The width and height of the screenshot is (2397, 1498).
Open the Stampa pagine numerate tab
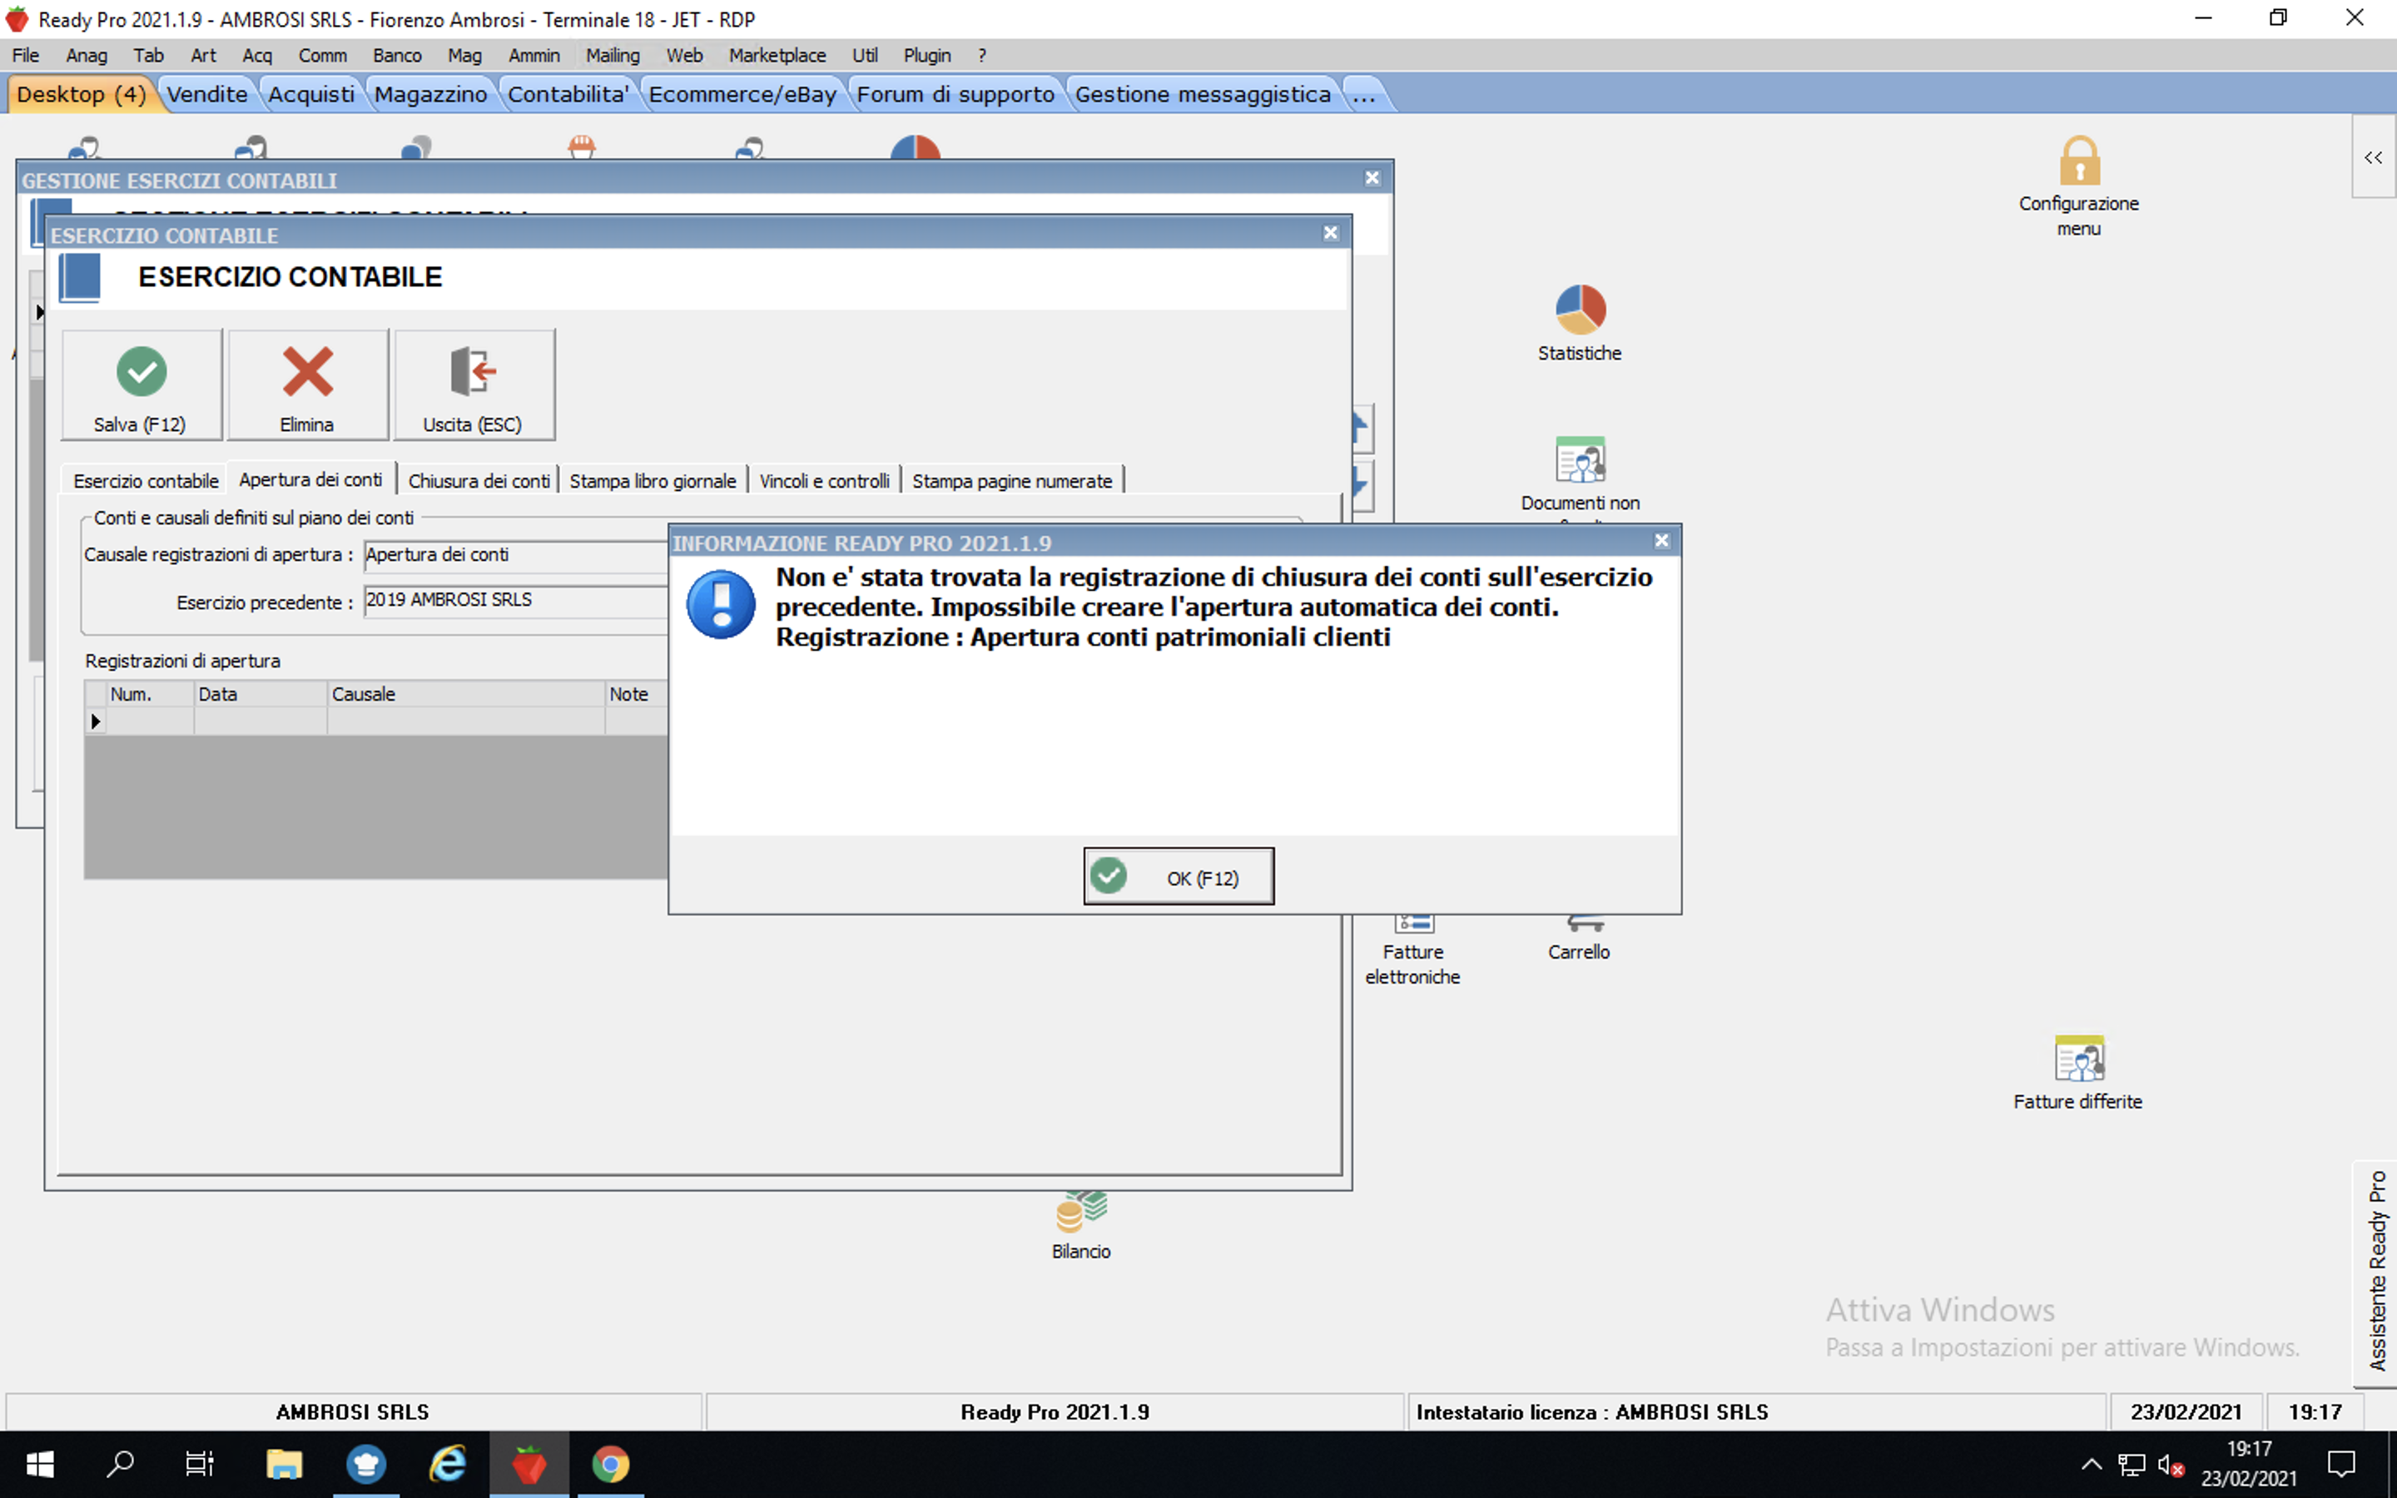pyautogui.click(x=1012, y=480)
